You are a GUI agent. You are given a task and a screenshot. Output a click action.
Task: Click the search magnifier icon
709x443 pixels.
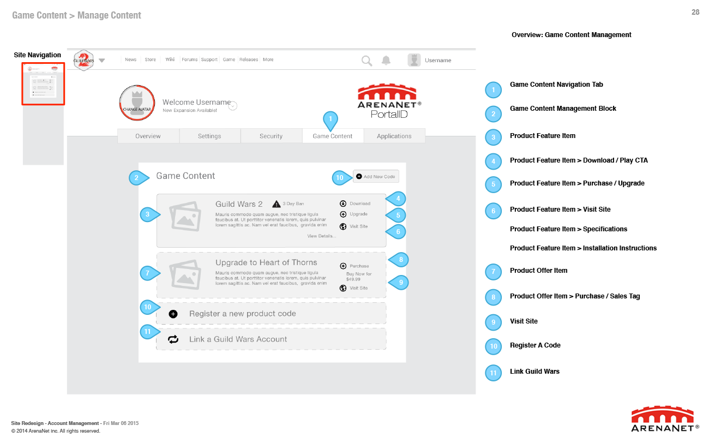[x=367, y=61]
